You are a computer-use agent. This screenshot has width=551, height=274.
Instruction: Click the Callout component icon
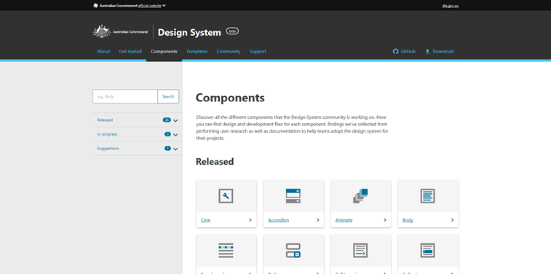coord(428,251)
